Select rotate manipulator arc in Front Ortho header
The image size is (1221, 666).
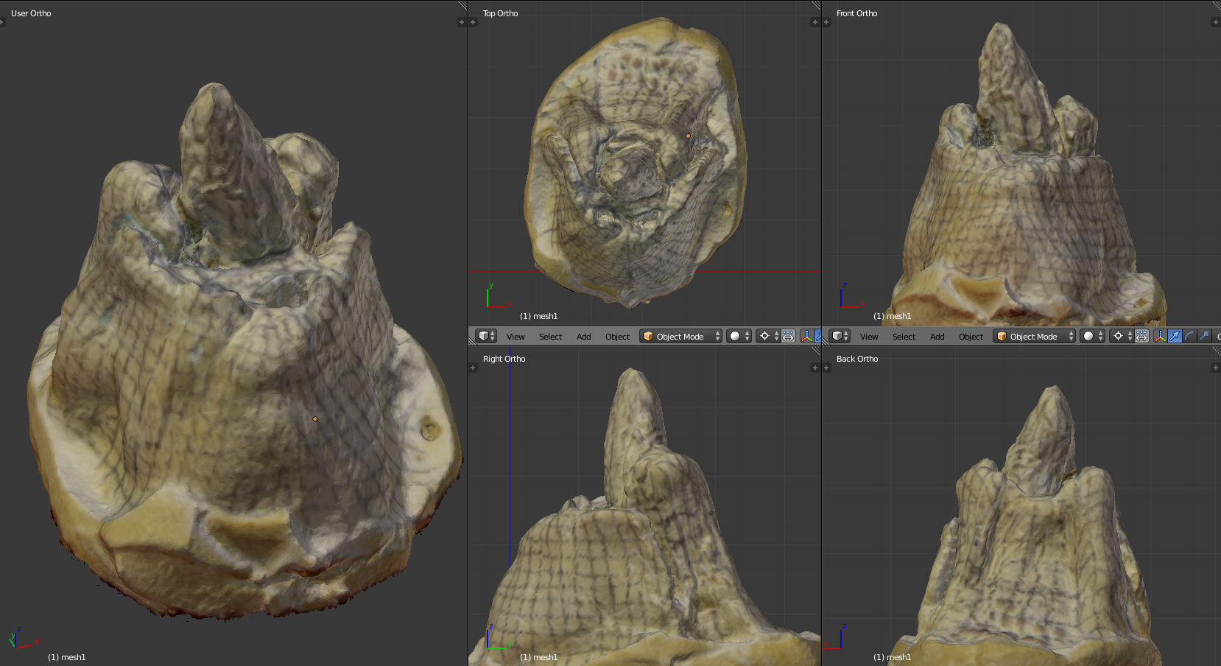(1189, 336)
